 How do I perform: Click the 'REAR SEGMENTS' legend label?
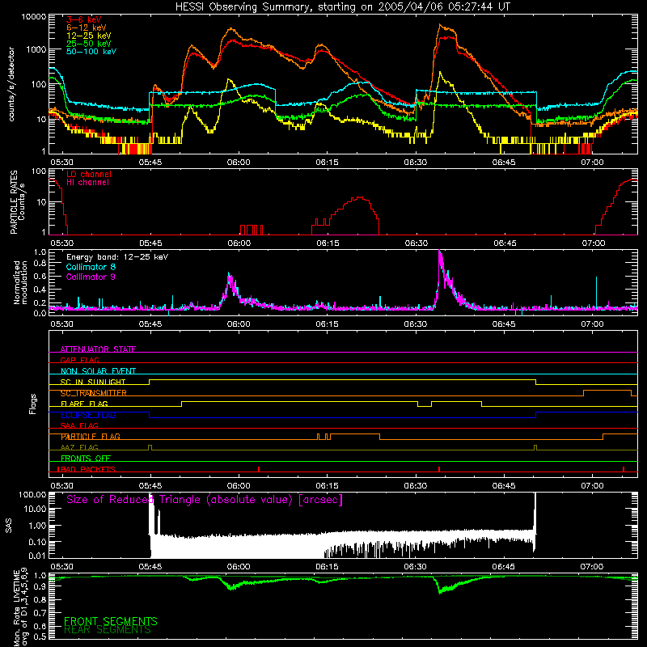tap(108, 630)
